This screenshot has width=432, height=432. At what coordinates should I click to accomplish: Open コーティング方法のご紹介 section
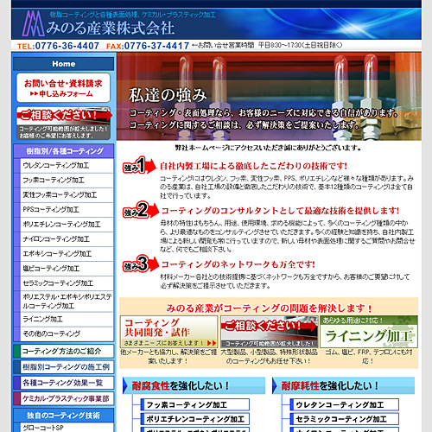click(64, 351)
